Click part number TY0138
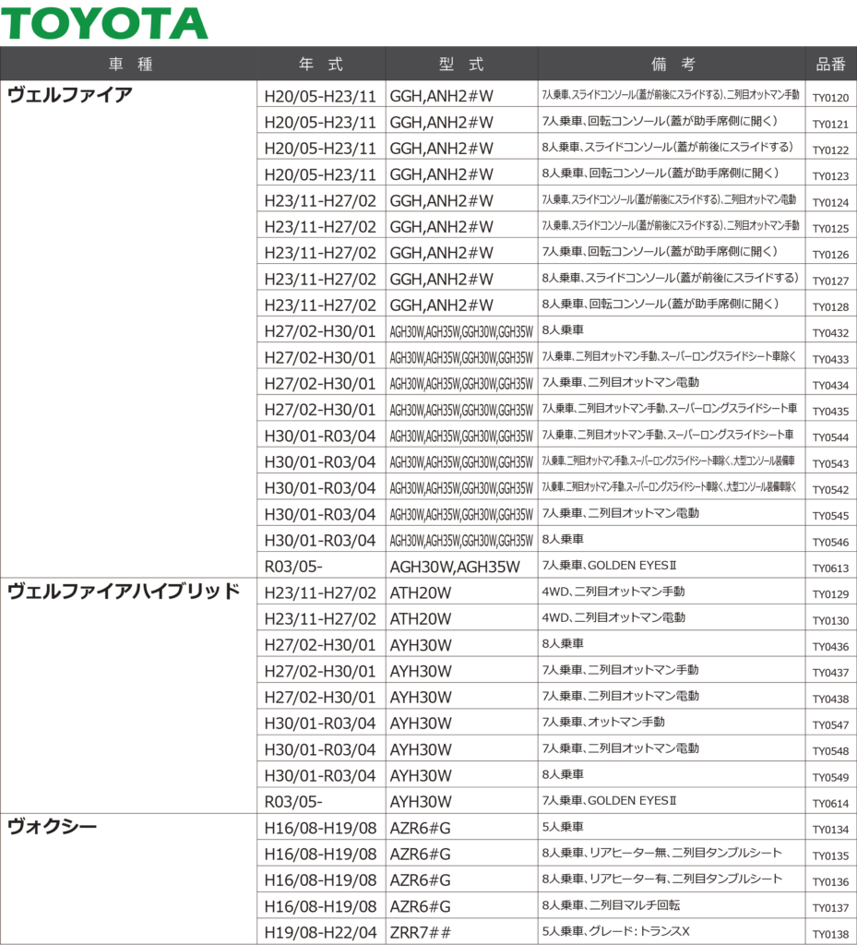 830,935
